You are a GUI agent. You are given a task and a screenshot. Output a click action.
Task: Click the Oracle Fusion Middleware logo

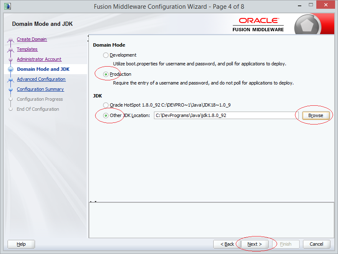point(258,25)
